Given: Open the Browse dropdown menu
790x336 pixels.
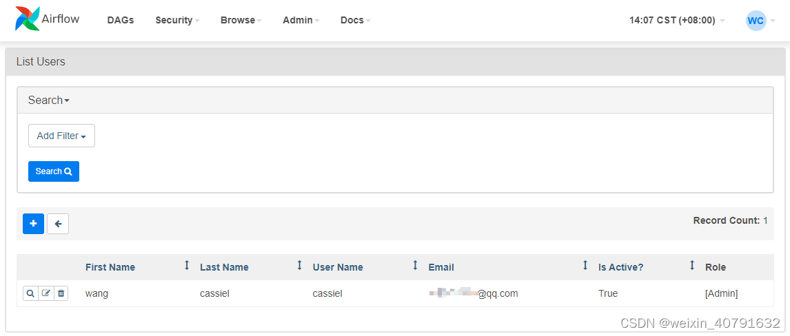Looking at the screenshot, I should [x=241, y=21].
